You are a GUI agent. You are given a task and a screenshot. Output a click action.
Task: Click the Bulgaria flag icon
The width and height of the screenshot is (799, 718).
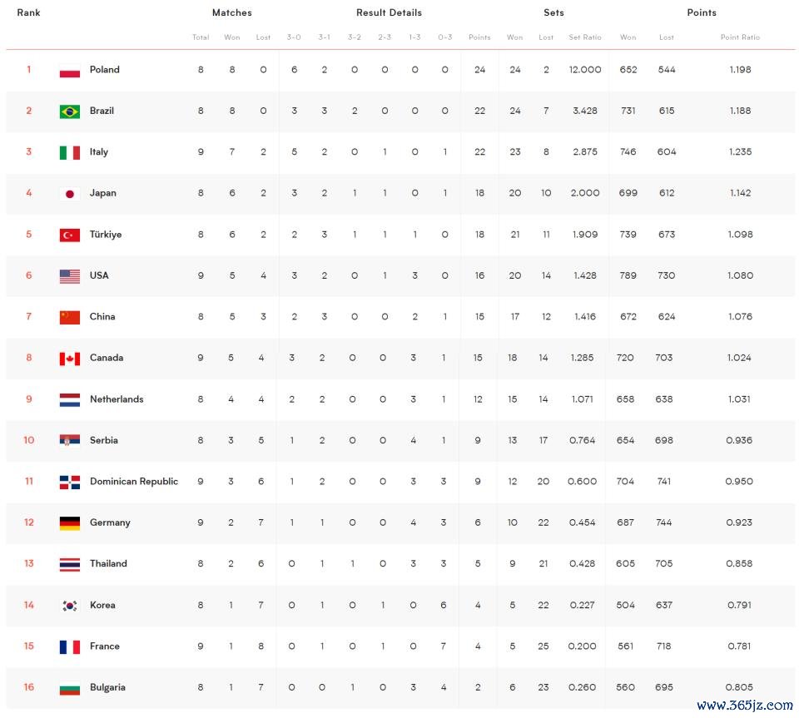click(70, 688)
